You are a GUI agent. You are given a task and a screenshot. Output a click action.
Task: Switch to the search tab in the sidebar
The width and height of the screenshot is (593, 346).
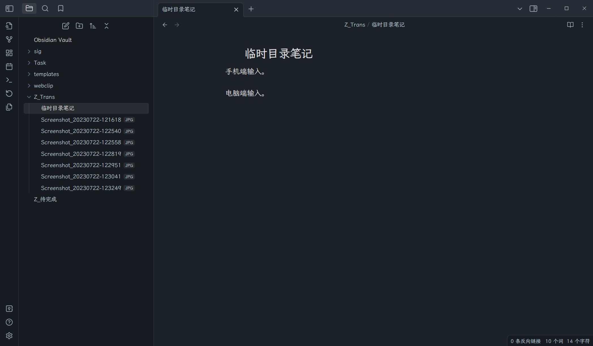pos(45,8)
